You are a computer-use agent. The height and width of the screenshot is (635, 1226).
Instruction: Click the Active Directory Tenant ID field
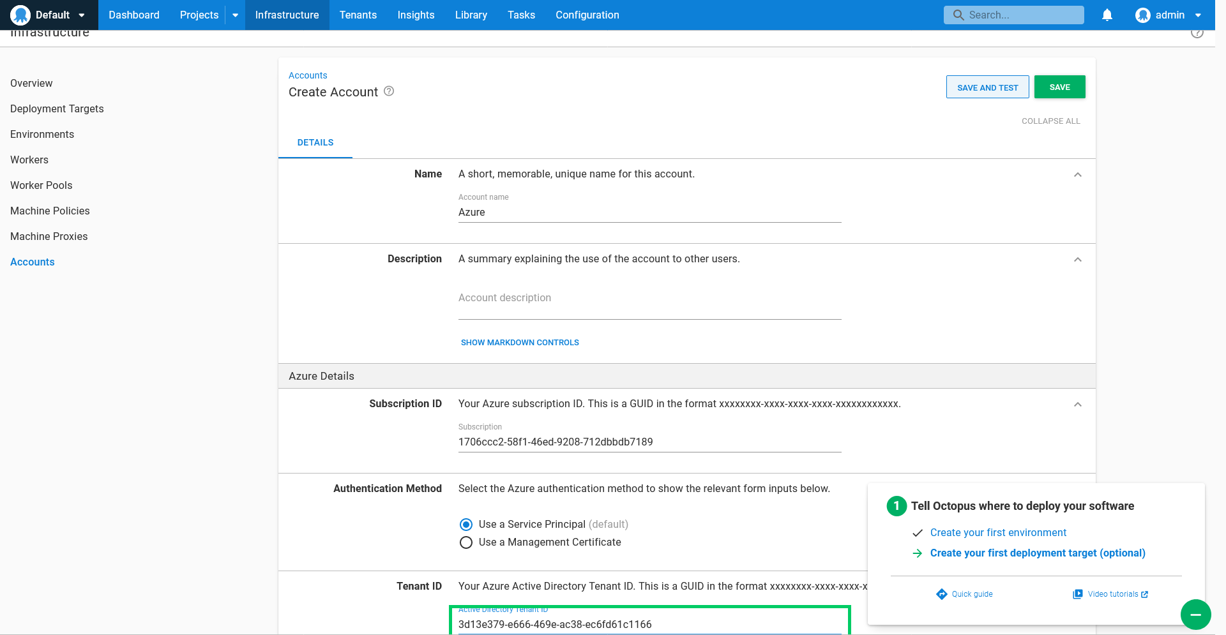coord(650,624)
